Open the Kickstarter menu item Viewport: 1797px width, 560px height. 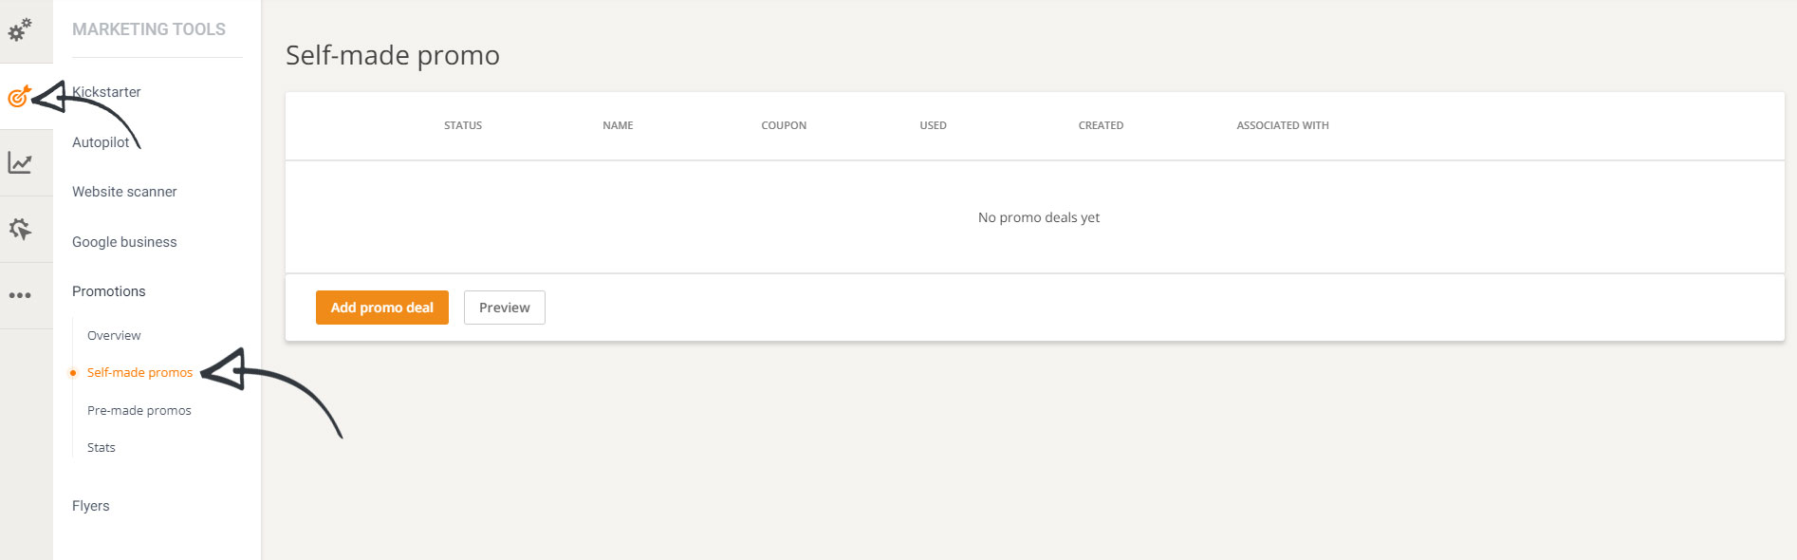pyautogui.click(x=106, y=92)
